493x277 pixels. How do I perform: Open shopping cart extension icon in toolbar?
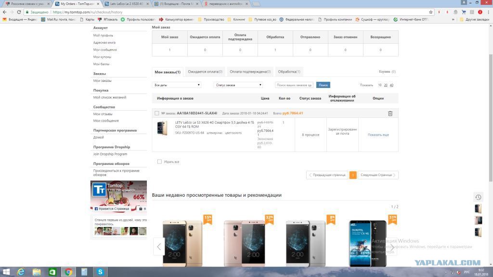tap(464, 12)
